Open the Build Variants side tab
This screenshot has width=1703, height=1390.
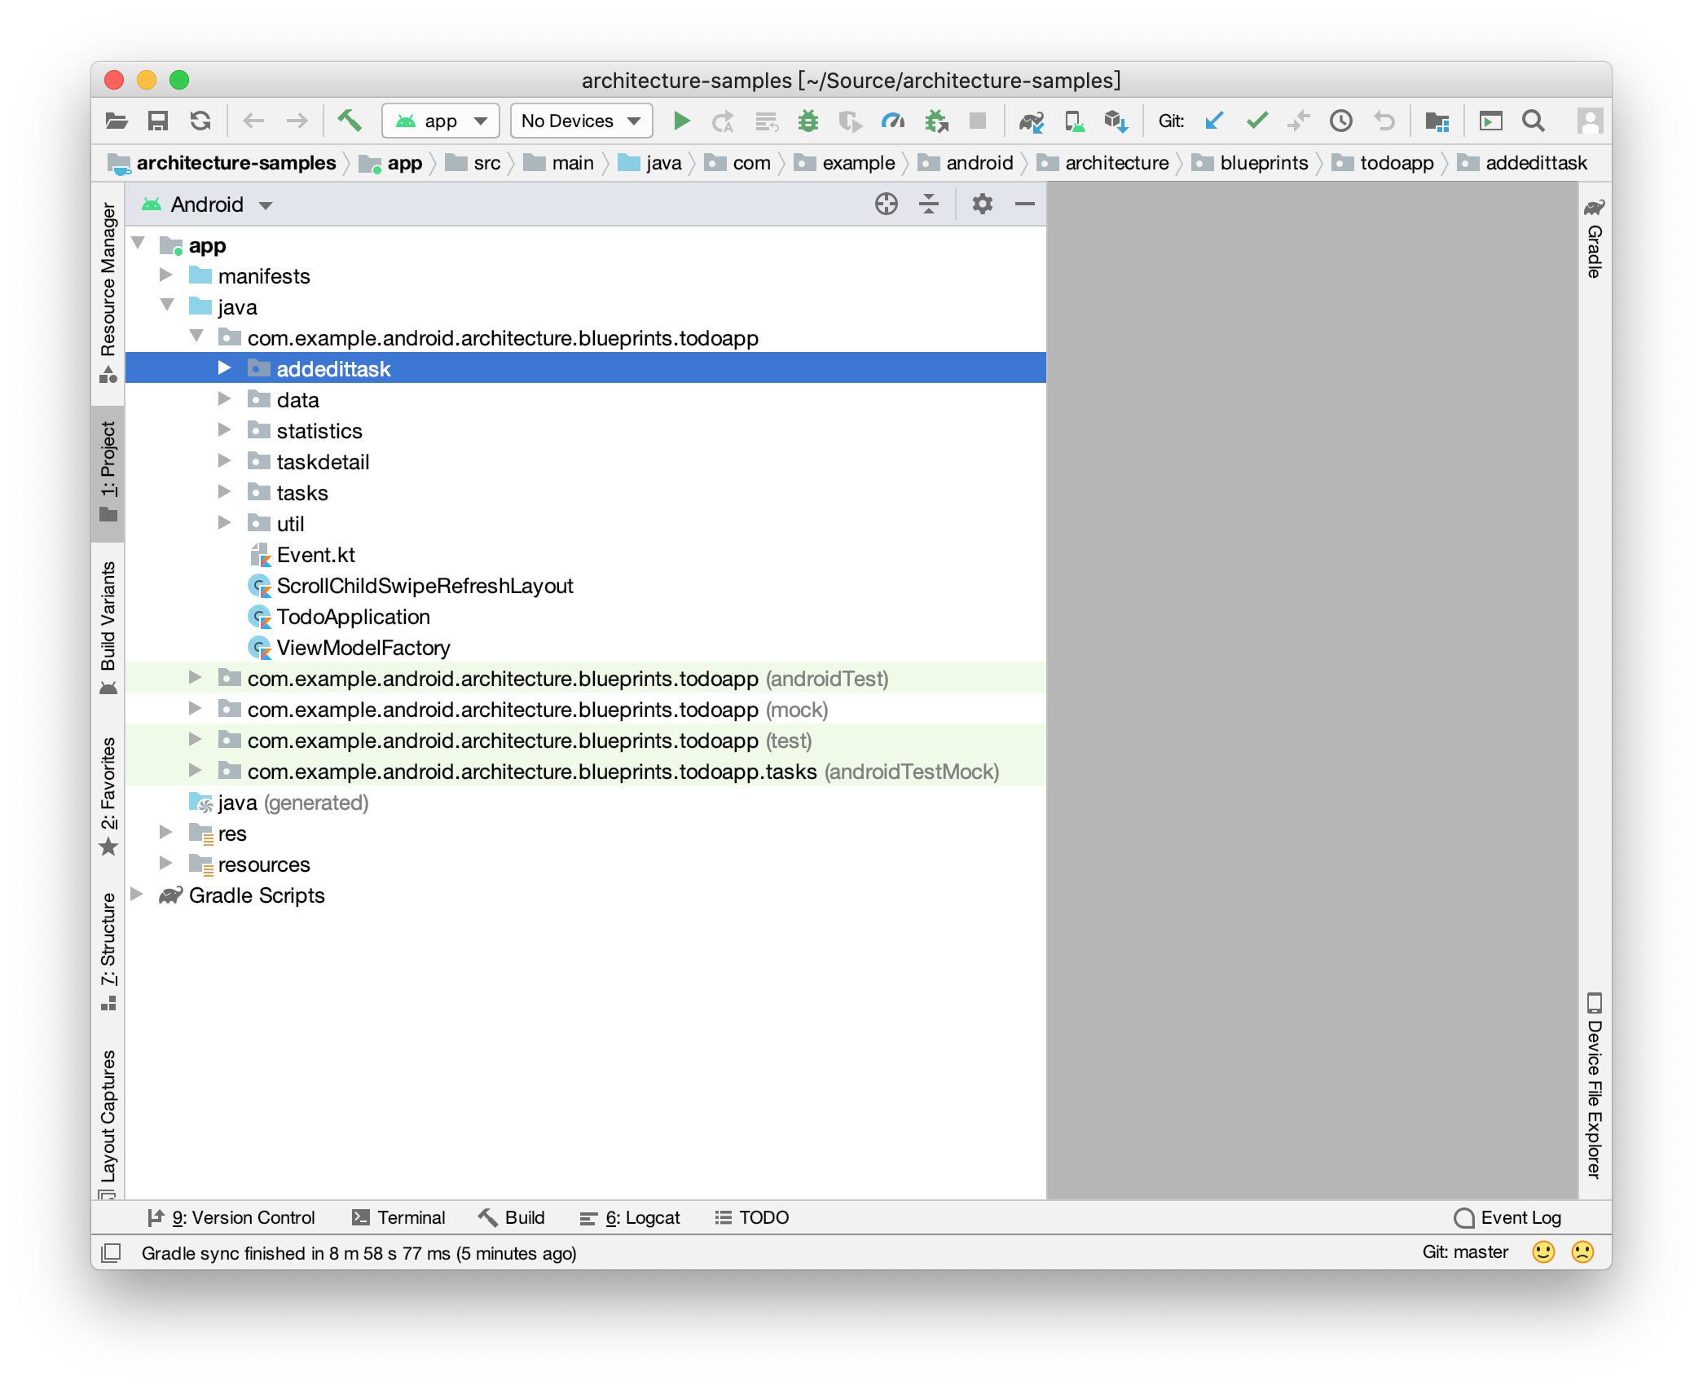[x=108, y=628]
